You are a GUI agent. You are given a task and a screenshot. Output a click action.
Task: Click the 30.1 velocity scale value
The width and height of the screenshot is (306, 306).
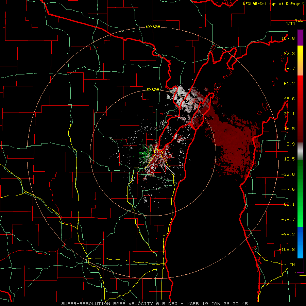click(289, 114)
